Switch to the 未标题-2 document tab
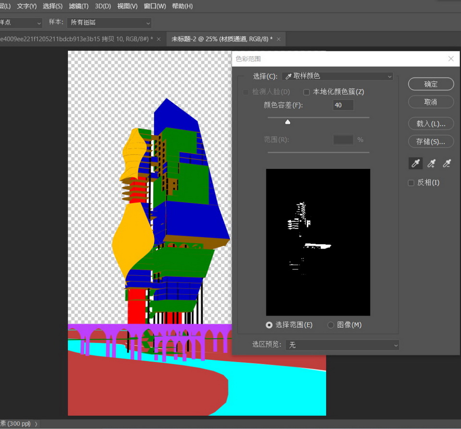 click(x=221, y=39)
